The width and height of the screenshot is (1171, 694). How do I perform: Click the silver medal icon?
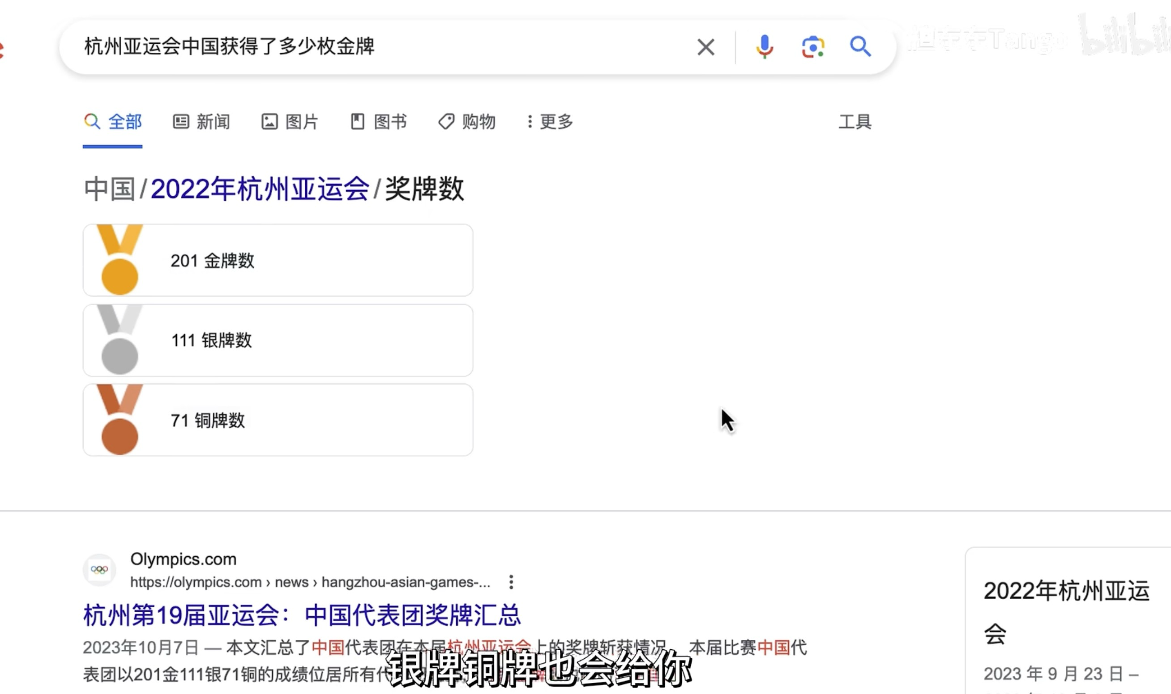pyautogui.click(x=120, y=340)
